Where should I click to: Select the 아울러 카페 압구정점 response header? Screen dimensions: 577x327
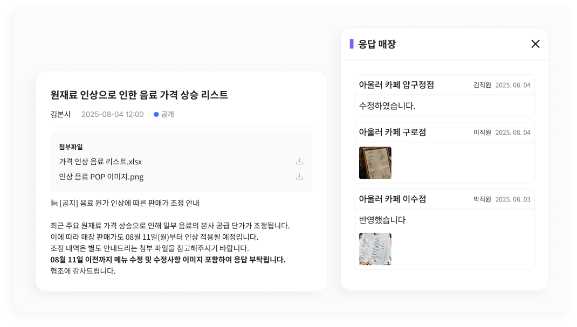coord(444,85)
